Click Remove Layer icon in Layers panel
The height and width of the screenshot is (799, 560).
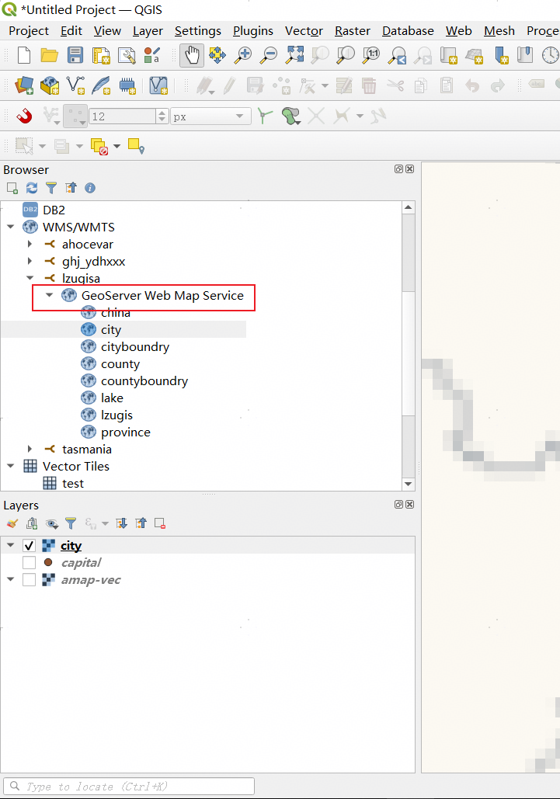(x=159, y=523)
